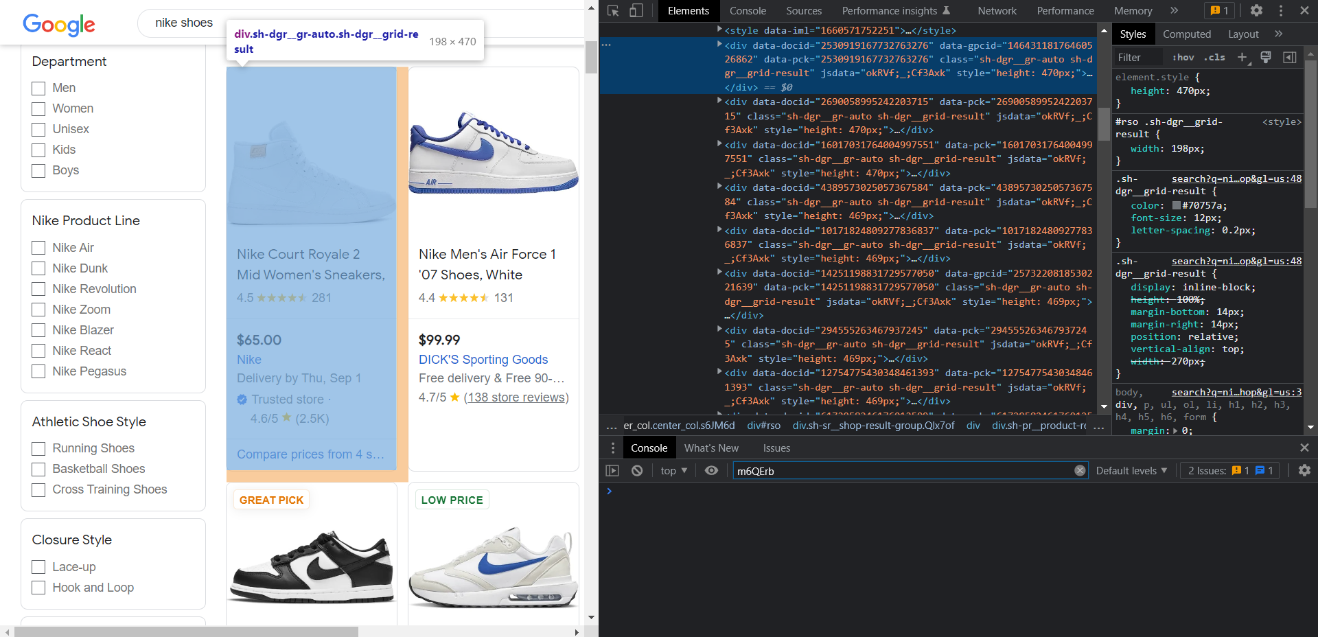The width and height of the screenshot is (1318, 637).
Task: Expand the div with docid 4389573025057367584
Action: click(719, 187)
